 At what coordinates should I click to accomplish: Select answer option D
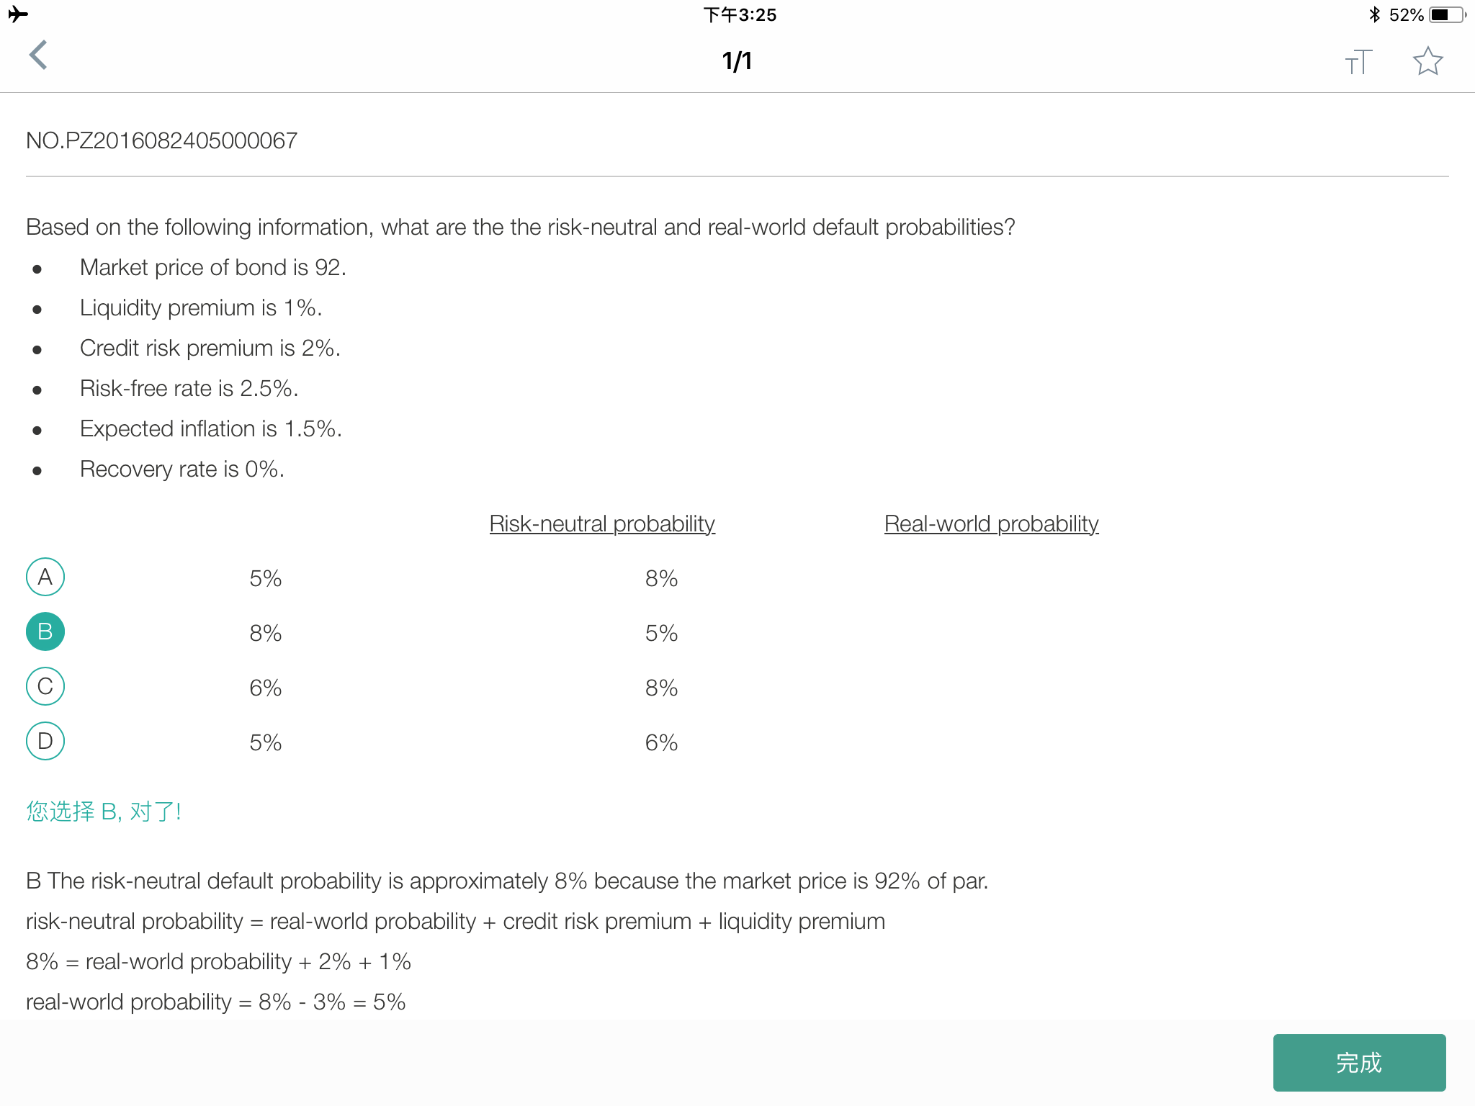45,741
